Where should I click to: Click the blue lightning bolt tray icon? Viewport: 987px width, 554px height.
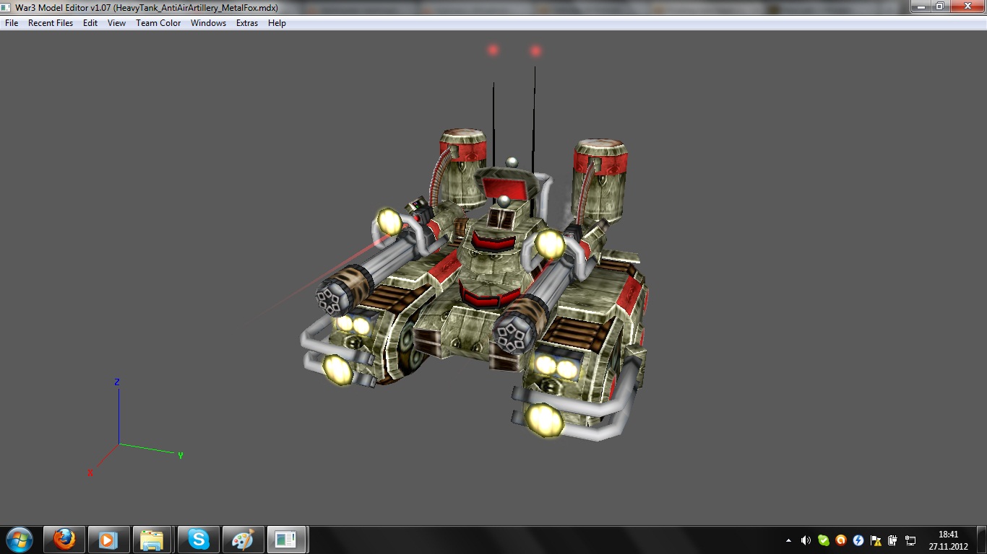[x=858, y=540]
